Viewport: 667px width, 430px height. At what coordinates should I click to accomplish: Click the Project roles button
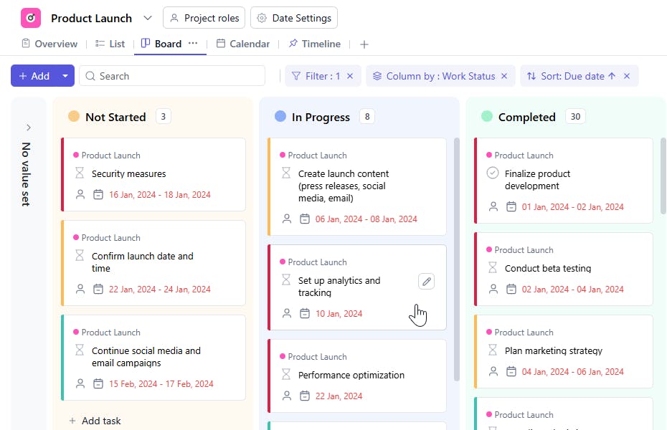204,18
